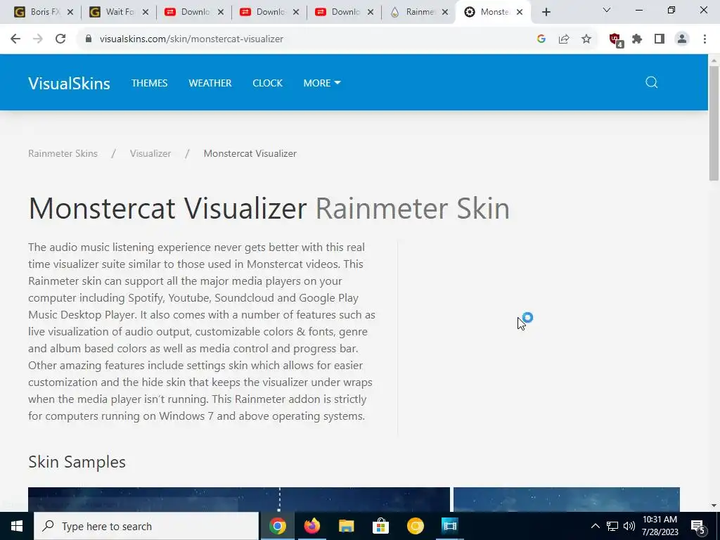Image resolution: width=720 pixels, height=540 pixels.
Task: Open the taskbar clock and date
Action: tap(660, 526)
